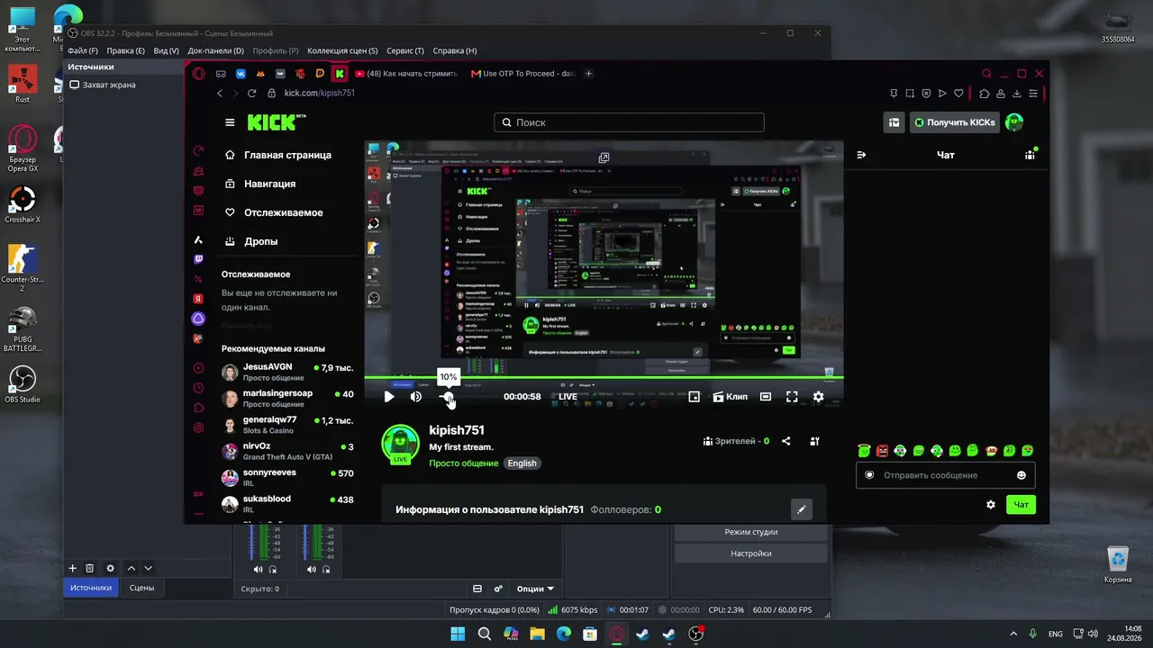This screenshot has height=648, width=1153.
Task: Open the emoji picker in chat input
Action: click(1021, 475)
